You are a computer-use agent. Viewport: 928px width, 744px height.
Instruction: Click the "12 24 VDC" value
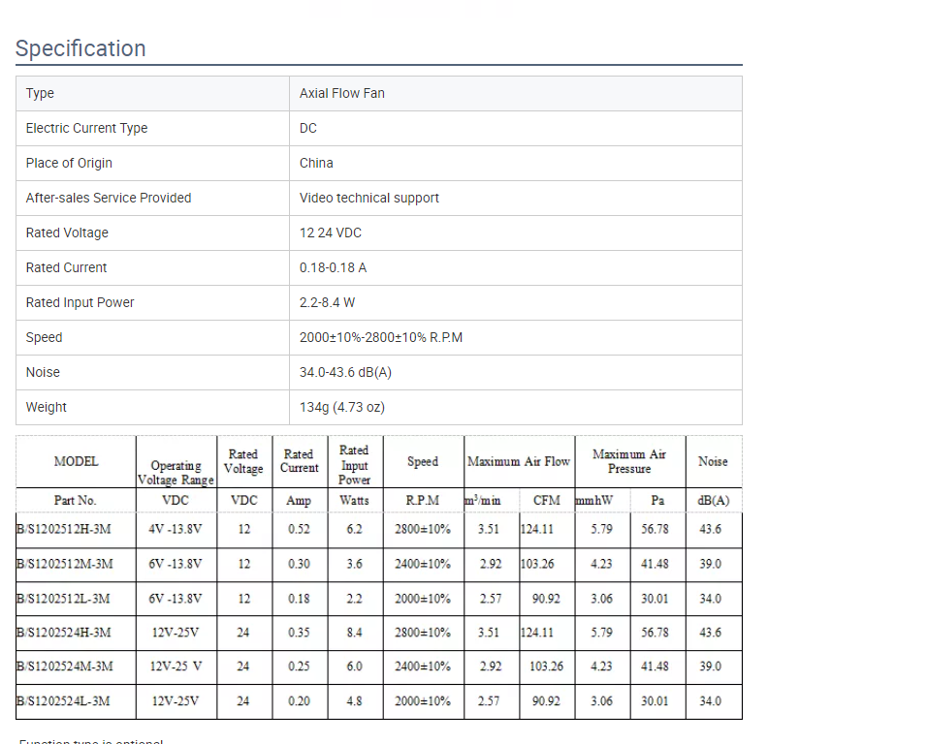[x=331, y=233]
